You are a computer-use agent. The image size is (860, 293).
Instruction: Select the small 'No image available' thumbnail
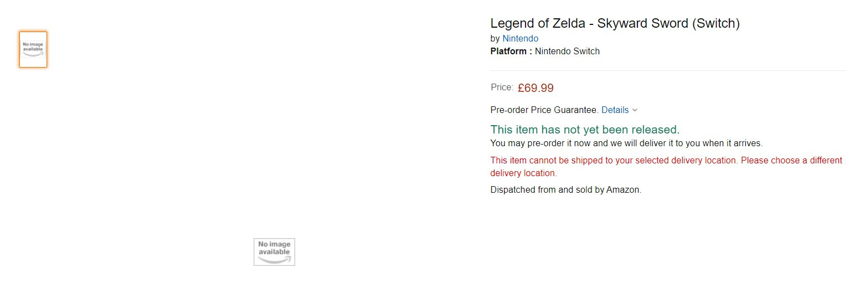[33, 49]
